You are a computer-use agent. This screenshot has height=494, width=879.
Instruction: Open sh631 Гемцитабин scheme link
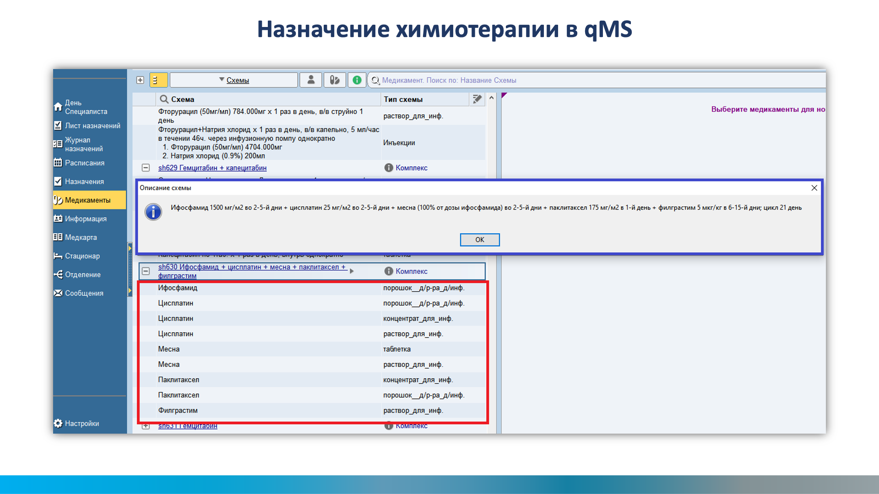click(188, 426)
